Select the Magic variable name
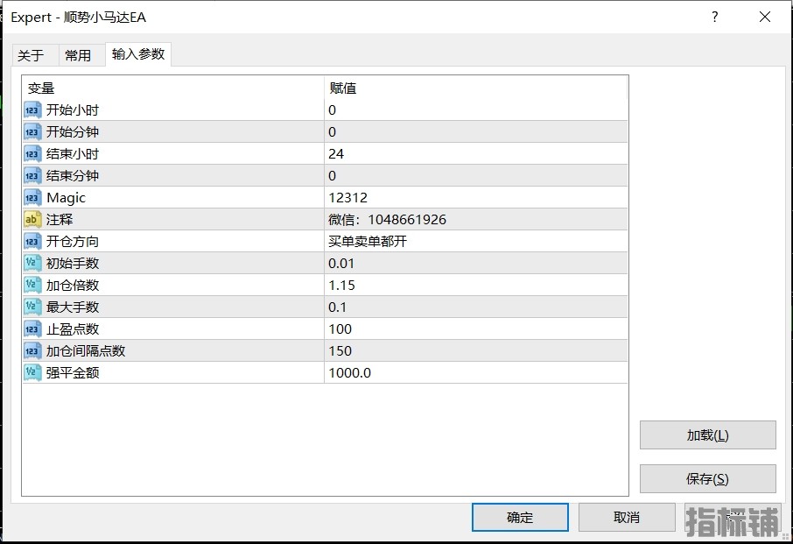The height and width of the screenshot is (544, 793). pos(66,198)
